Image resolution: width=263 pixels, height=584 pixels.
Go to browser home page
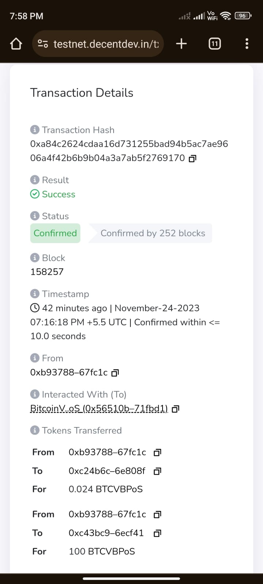tap(16, 44)
